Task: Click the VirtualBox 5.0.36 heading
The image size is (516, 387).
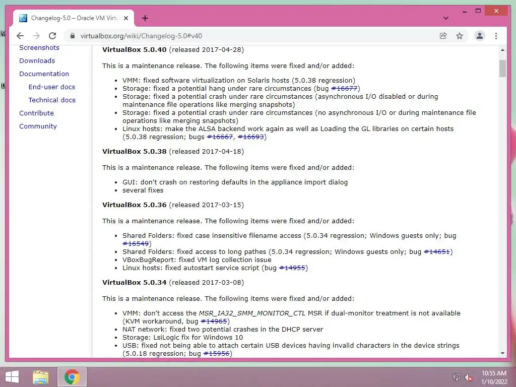Action: tap(134, 205)
